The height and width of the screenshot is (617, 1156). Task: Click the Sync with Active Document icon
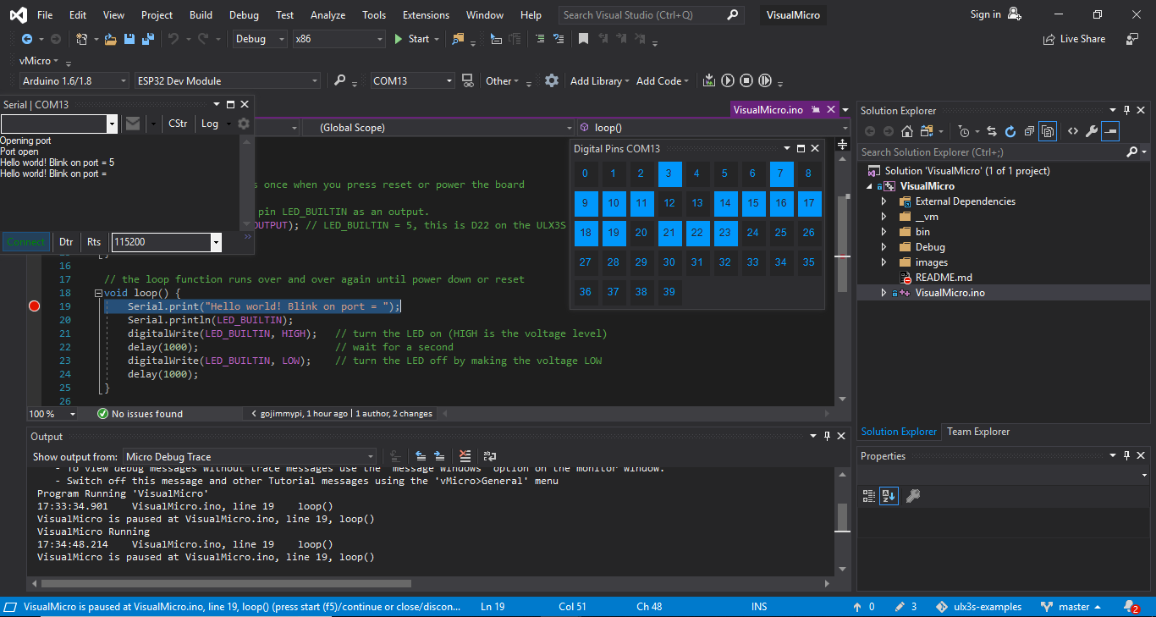click(x=990, y=131)
